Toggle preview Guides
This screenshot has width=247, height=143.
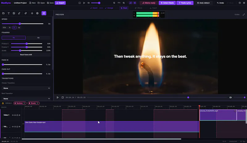coord(237,14)
